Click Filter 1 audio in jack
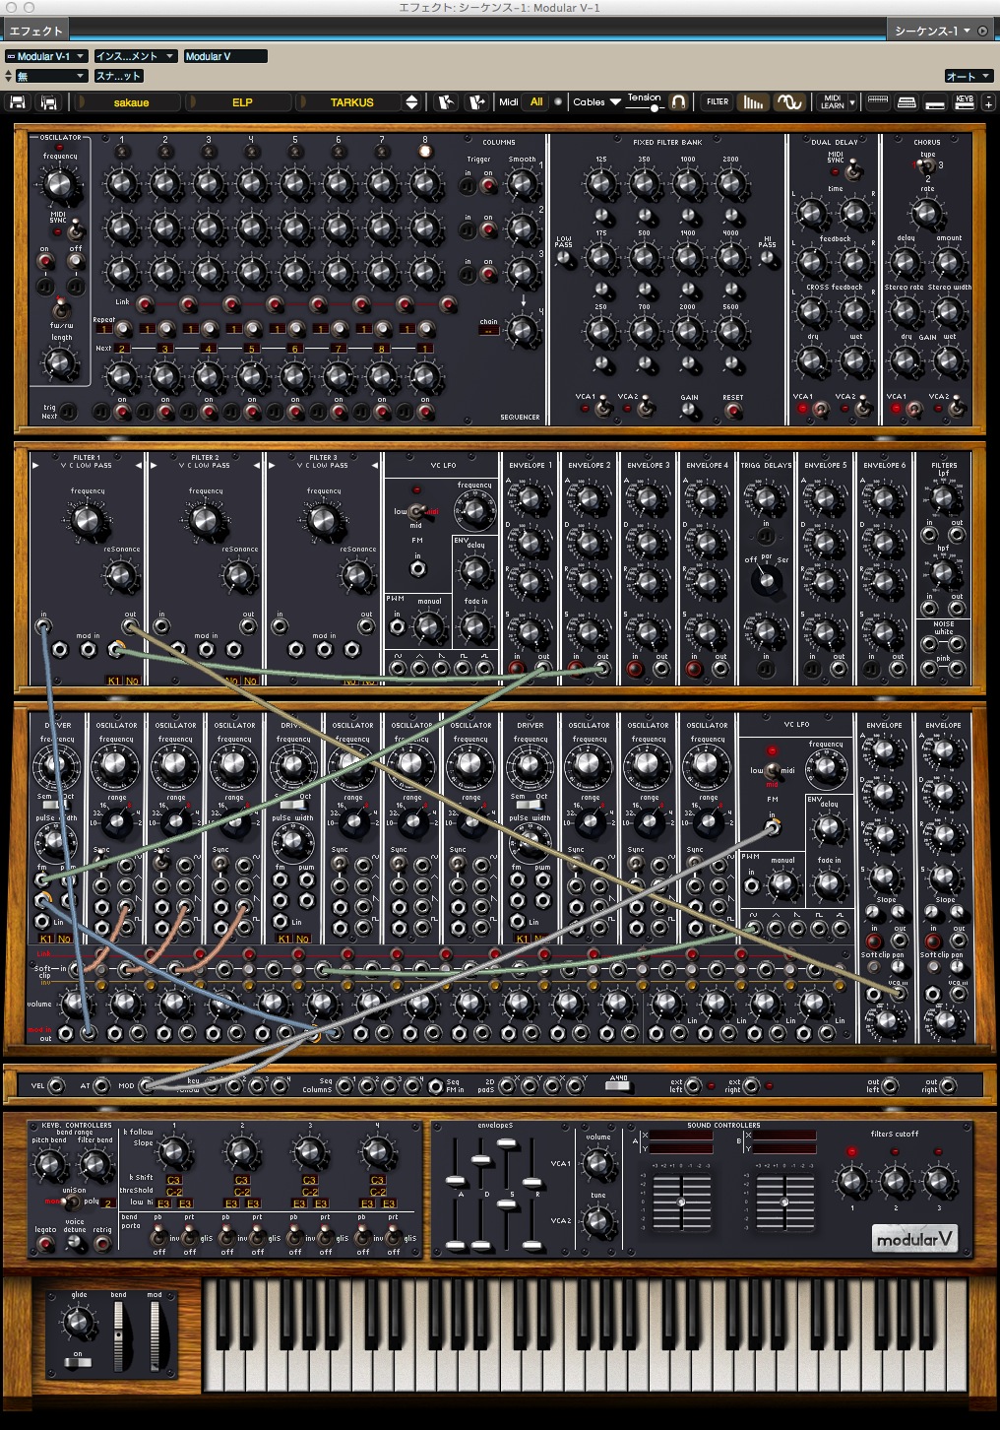 point(43,626)
